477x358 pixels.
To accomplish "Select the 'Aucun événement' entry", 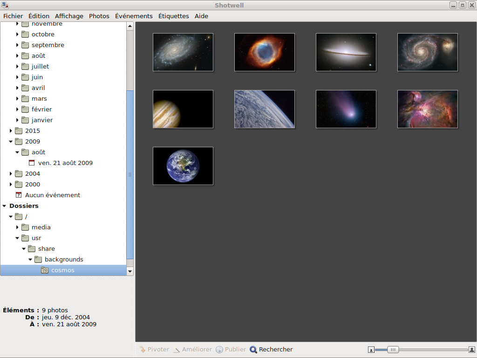I will point(52,195).
